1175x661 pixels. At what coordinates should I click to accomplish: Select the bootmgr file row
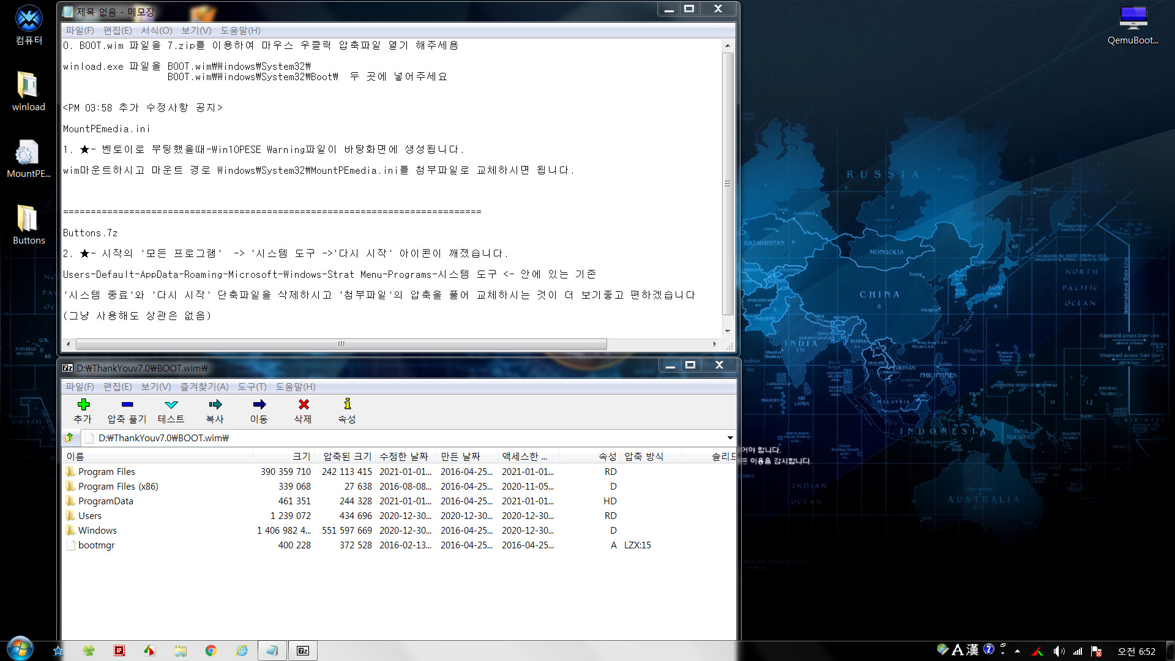coord(398,545)
